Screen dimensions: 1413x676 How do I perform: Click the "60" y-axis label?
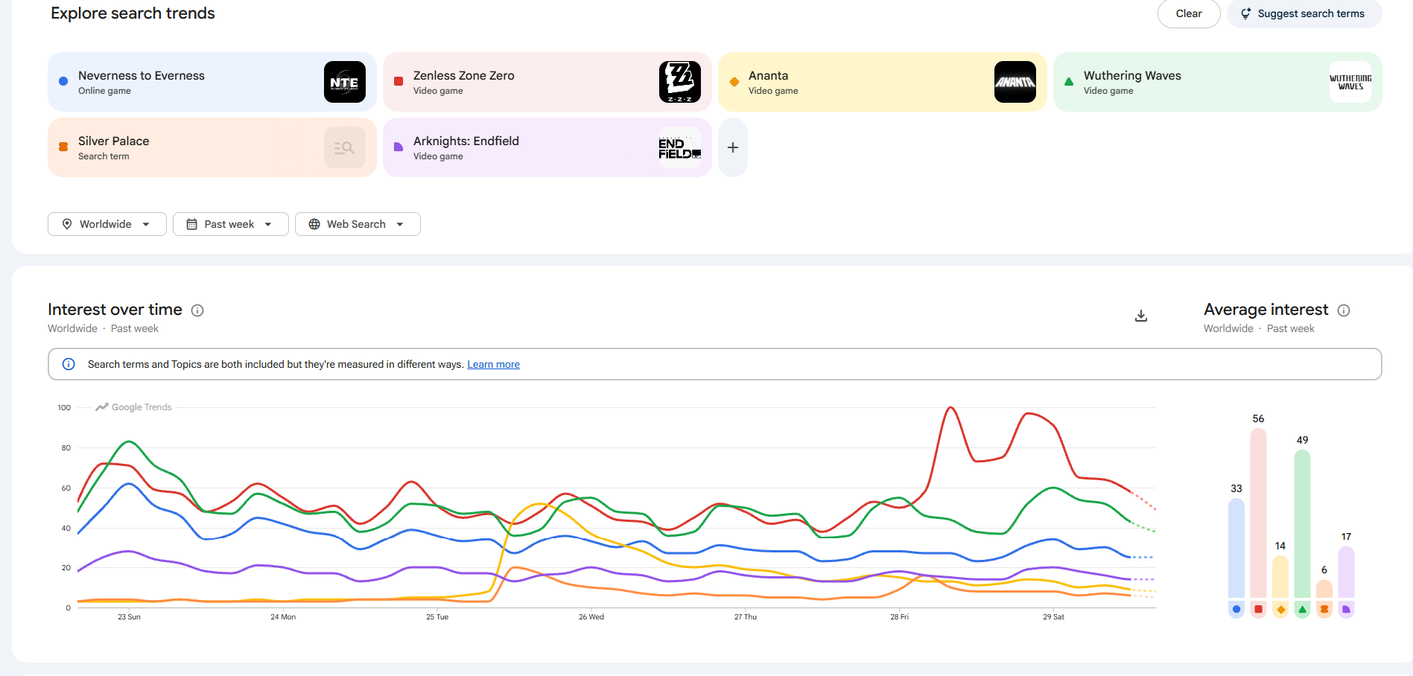66,488
